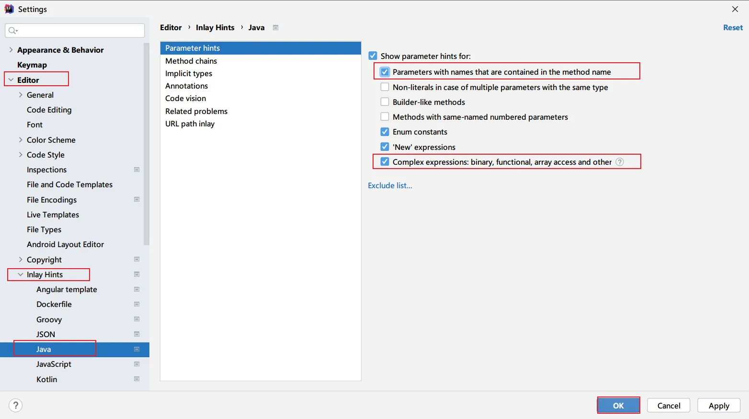Uncheck Parameters with names contained in method name
The width and height of the screenshot is (749, 419).
click(x=385, y=72)
